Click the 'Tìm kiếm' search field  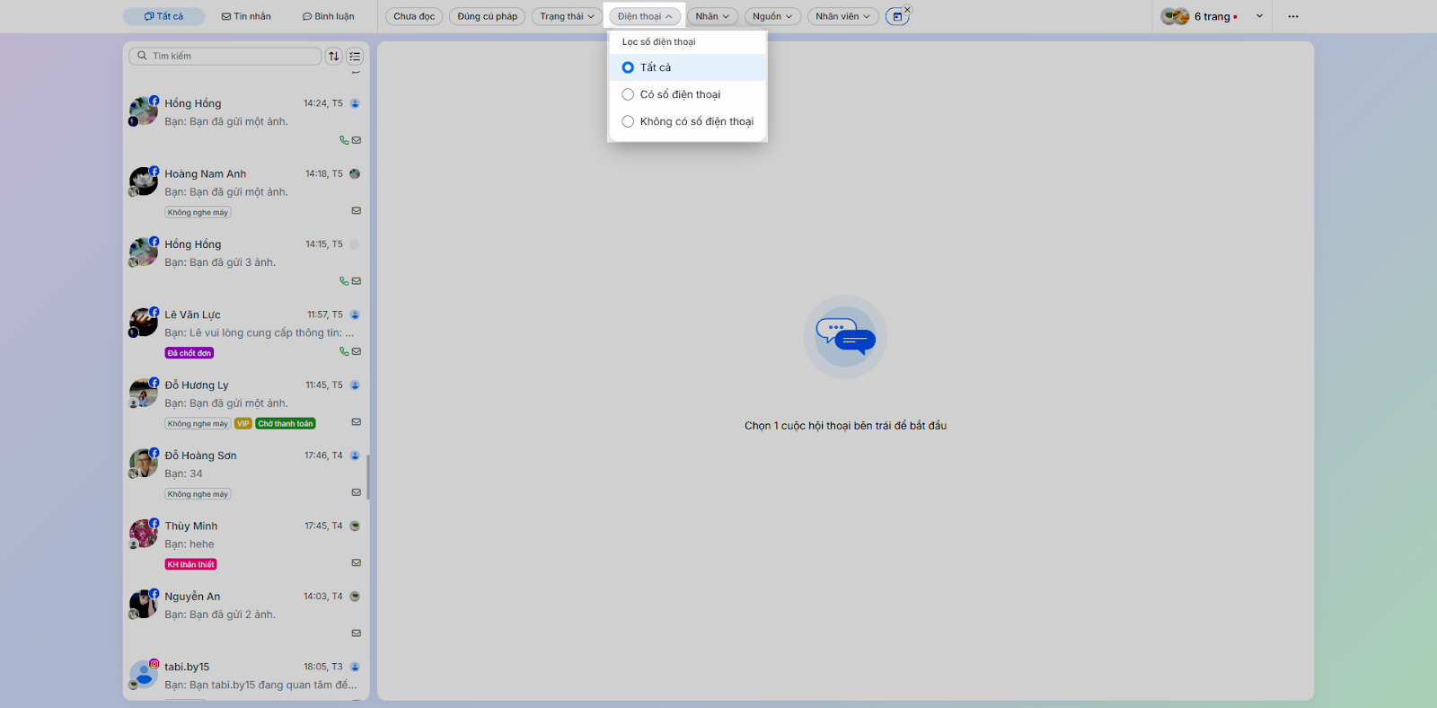[225, 56]
